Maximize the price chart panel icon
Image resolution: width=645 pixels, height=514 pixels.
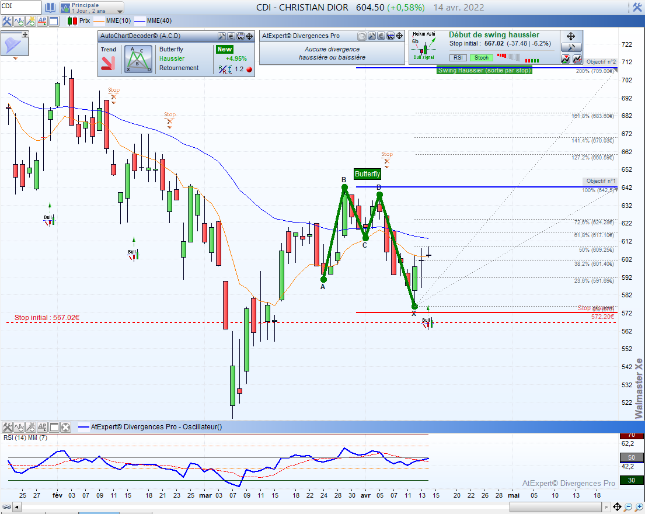tap(54, 21)
